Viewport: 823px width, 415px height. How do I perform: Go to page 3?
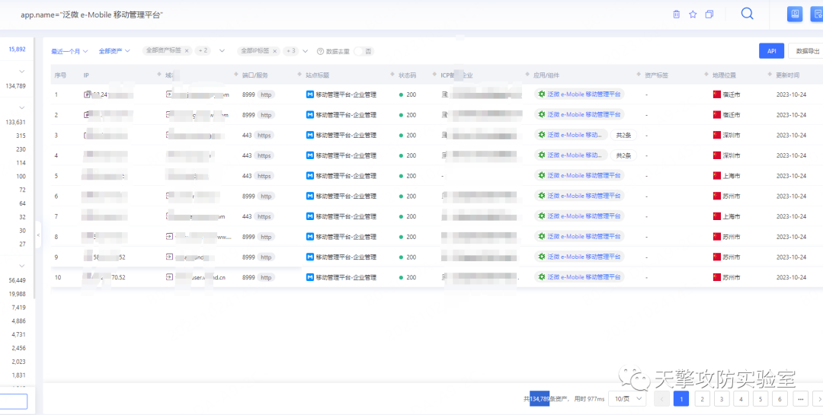tap(722, 399)
